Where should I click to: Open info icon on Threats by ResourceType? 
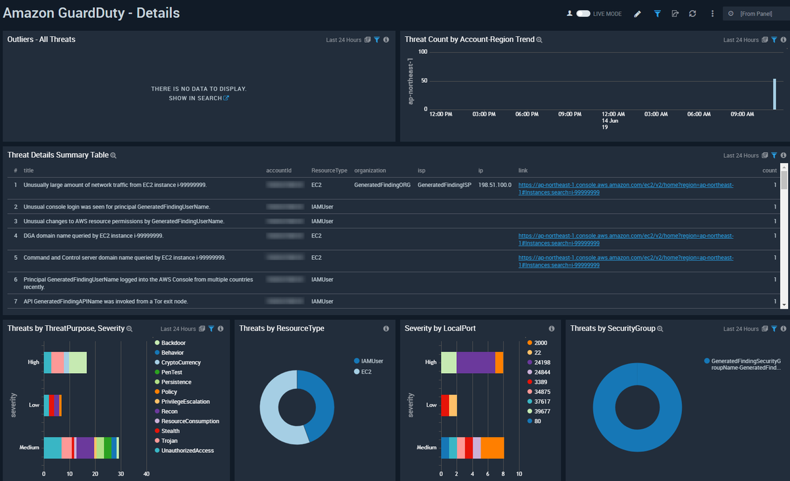click(386, 328)
